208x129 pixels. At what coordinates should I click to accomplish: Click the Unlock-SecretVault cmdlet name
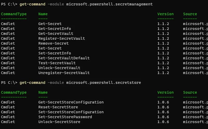coord(59,68)
